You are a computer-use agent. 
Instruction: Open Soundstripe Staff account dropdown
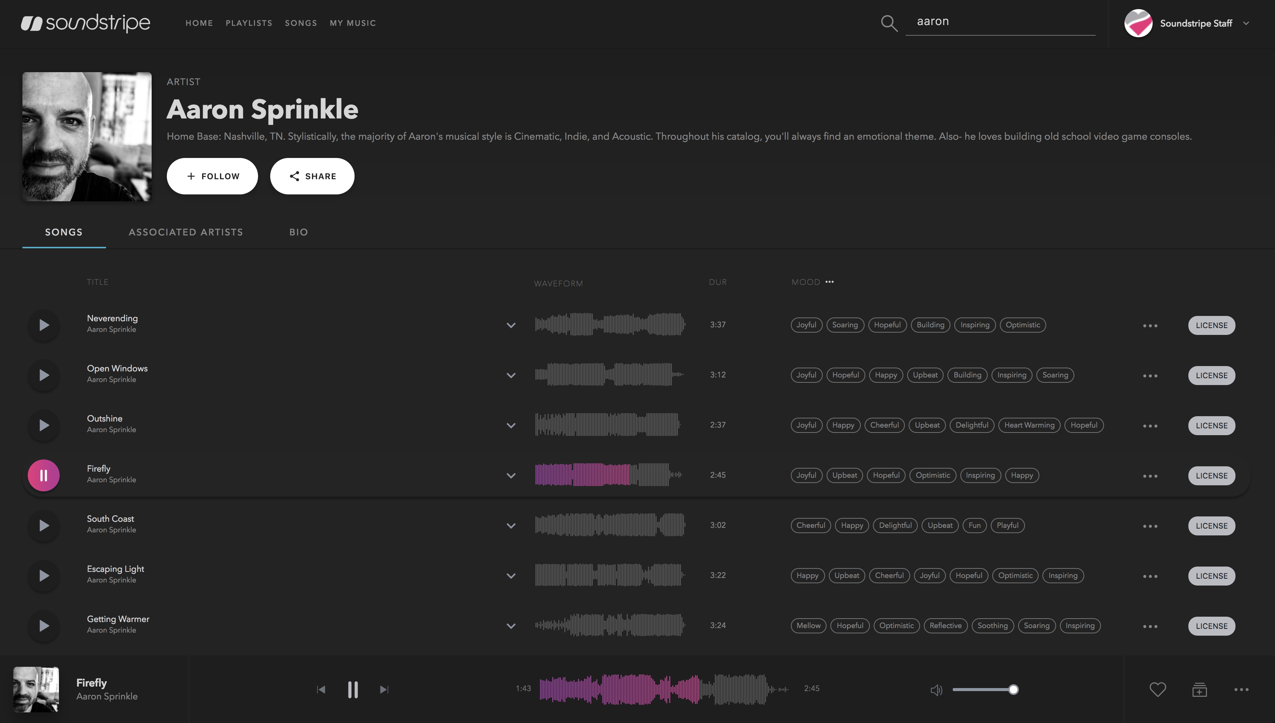[x=1246, y=23]
